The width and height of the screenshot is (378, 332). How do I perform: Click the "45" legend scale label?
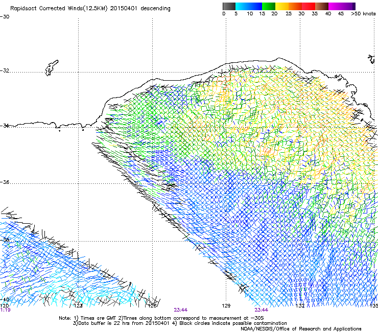[341, 14]
